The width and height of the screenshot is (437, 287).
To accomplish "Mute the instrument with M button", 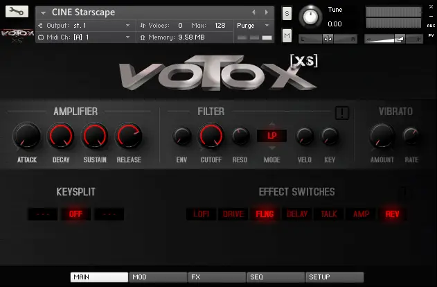I will click(x=287, y=35).
